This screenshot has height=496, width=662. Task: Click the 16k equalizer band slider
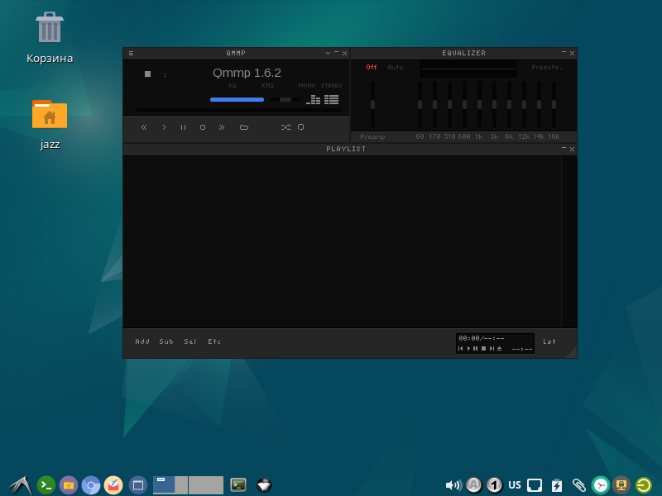tap(554, 105)
